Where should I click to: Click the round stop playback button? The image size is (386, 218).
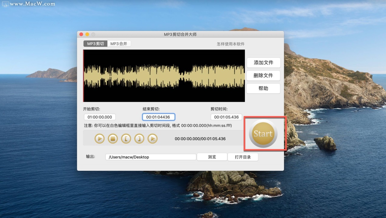click(113, 139)
